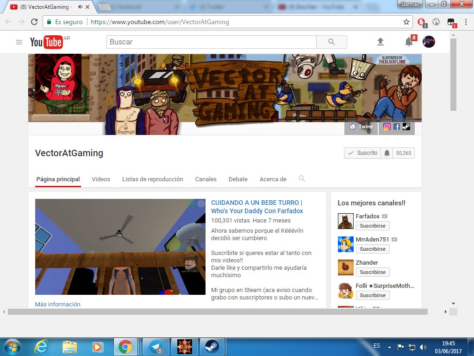Subscribe to Folli SurpriseMoth channel
Screen dimensions: 474x356
click(x=373, y=295)
